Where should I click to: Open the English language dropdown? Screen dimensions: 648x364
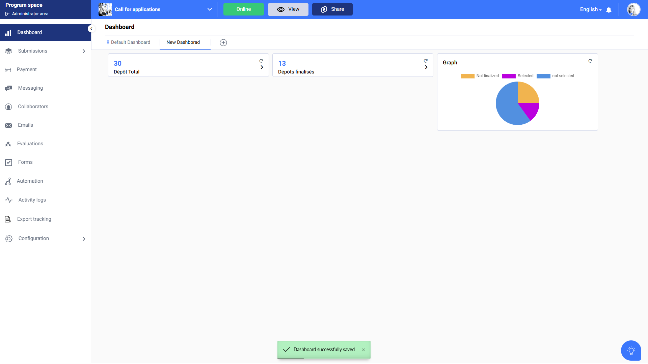click(x=591, y=9)
